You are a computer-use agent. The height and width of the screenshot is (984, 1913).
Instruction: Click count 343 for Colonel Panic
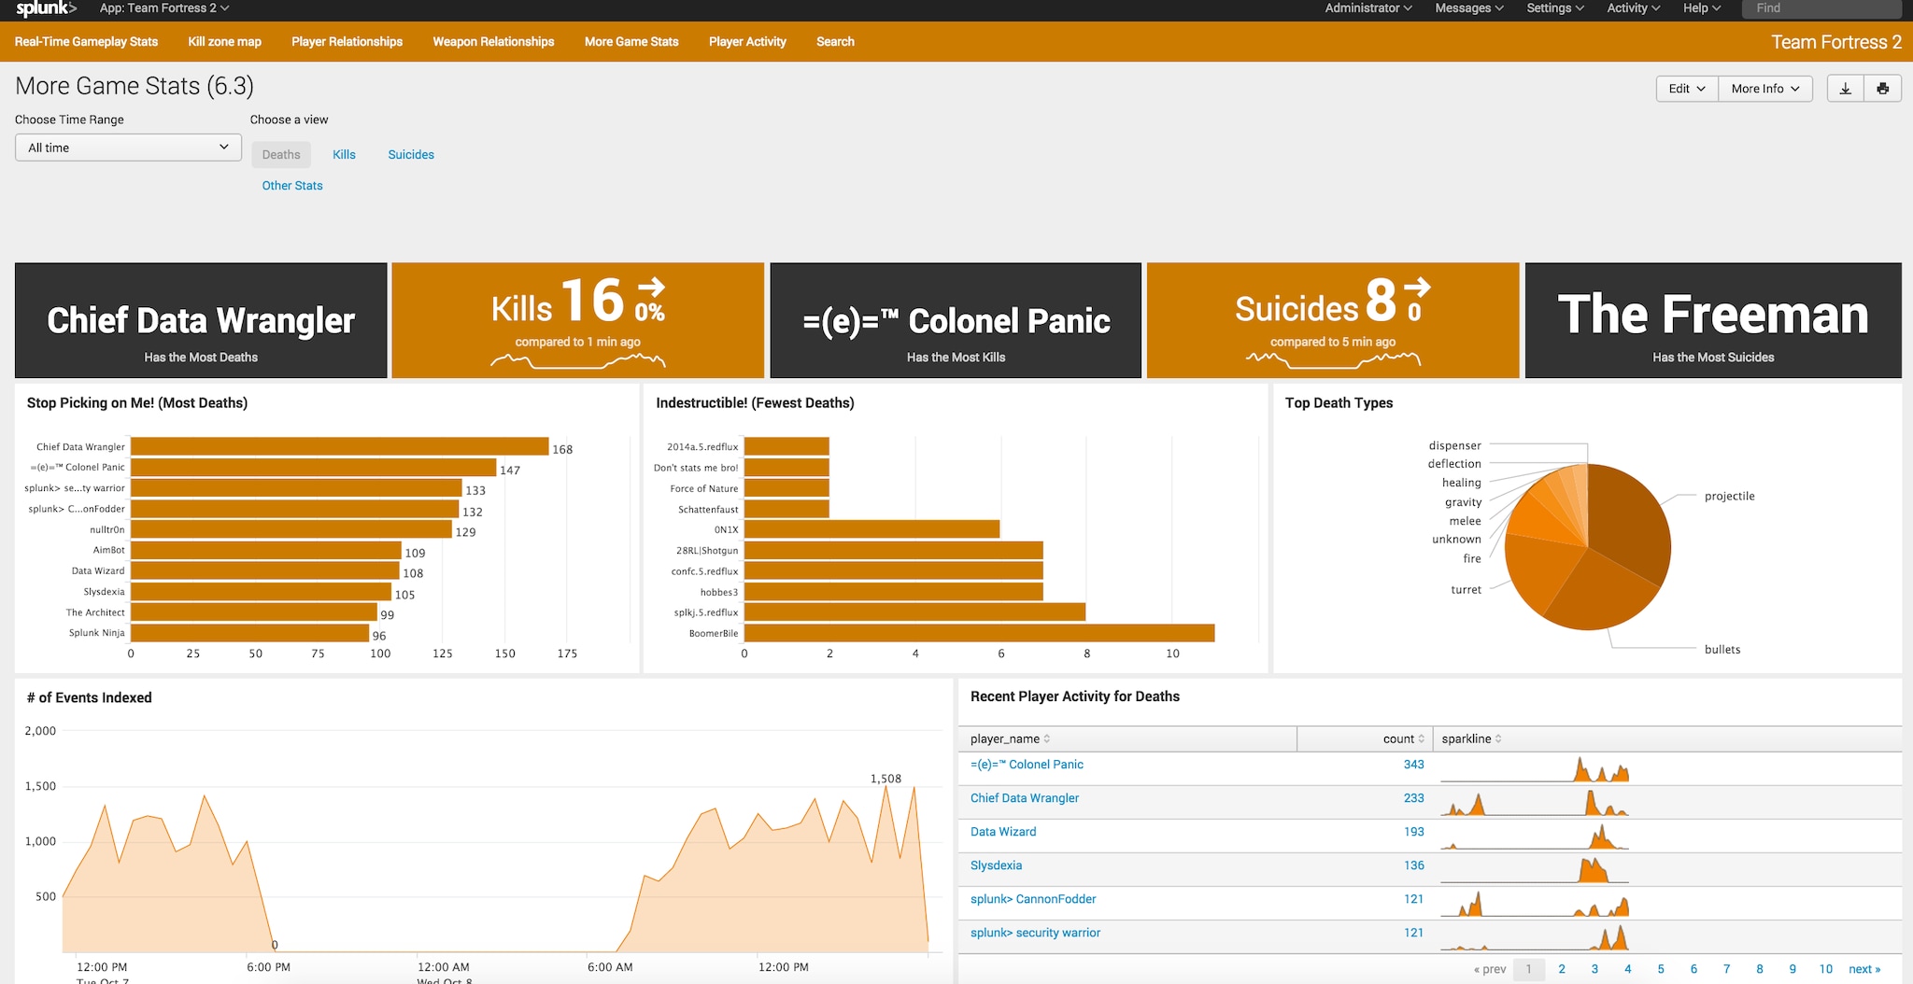[1413, 765]
